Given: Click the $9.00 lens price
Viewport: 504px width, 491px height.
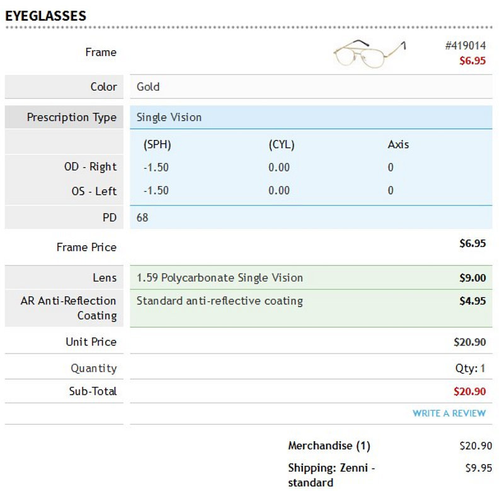Looking at the screenshot, I should (x=472, y=278).
